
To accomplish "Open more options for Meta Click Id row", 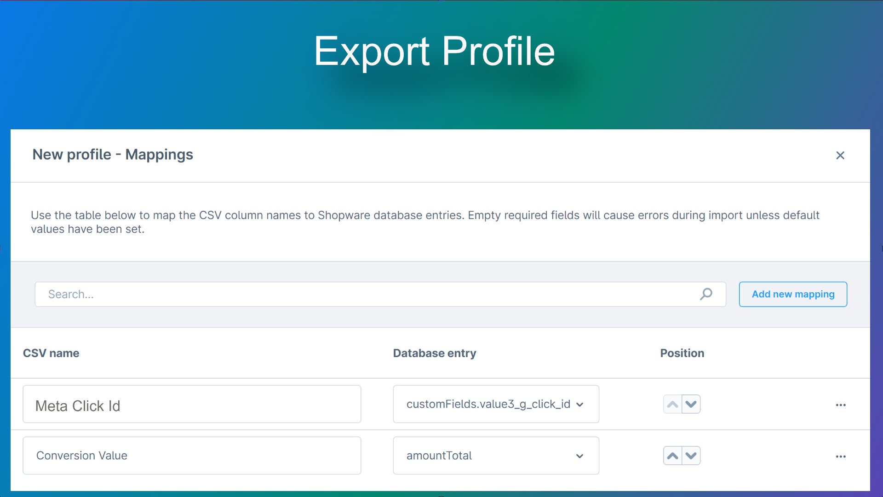I will pos(841,405).
